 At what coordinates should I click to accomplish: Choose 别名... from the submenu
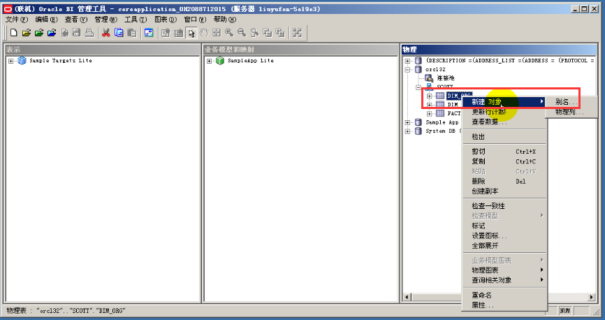(571, 102)
